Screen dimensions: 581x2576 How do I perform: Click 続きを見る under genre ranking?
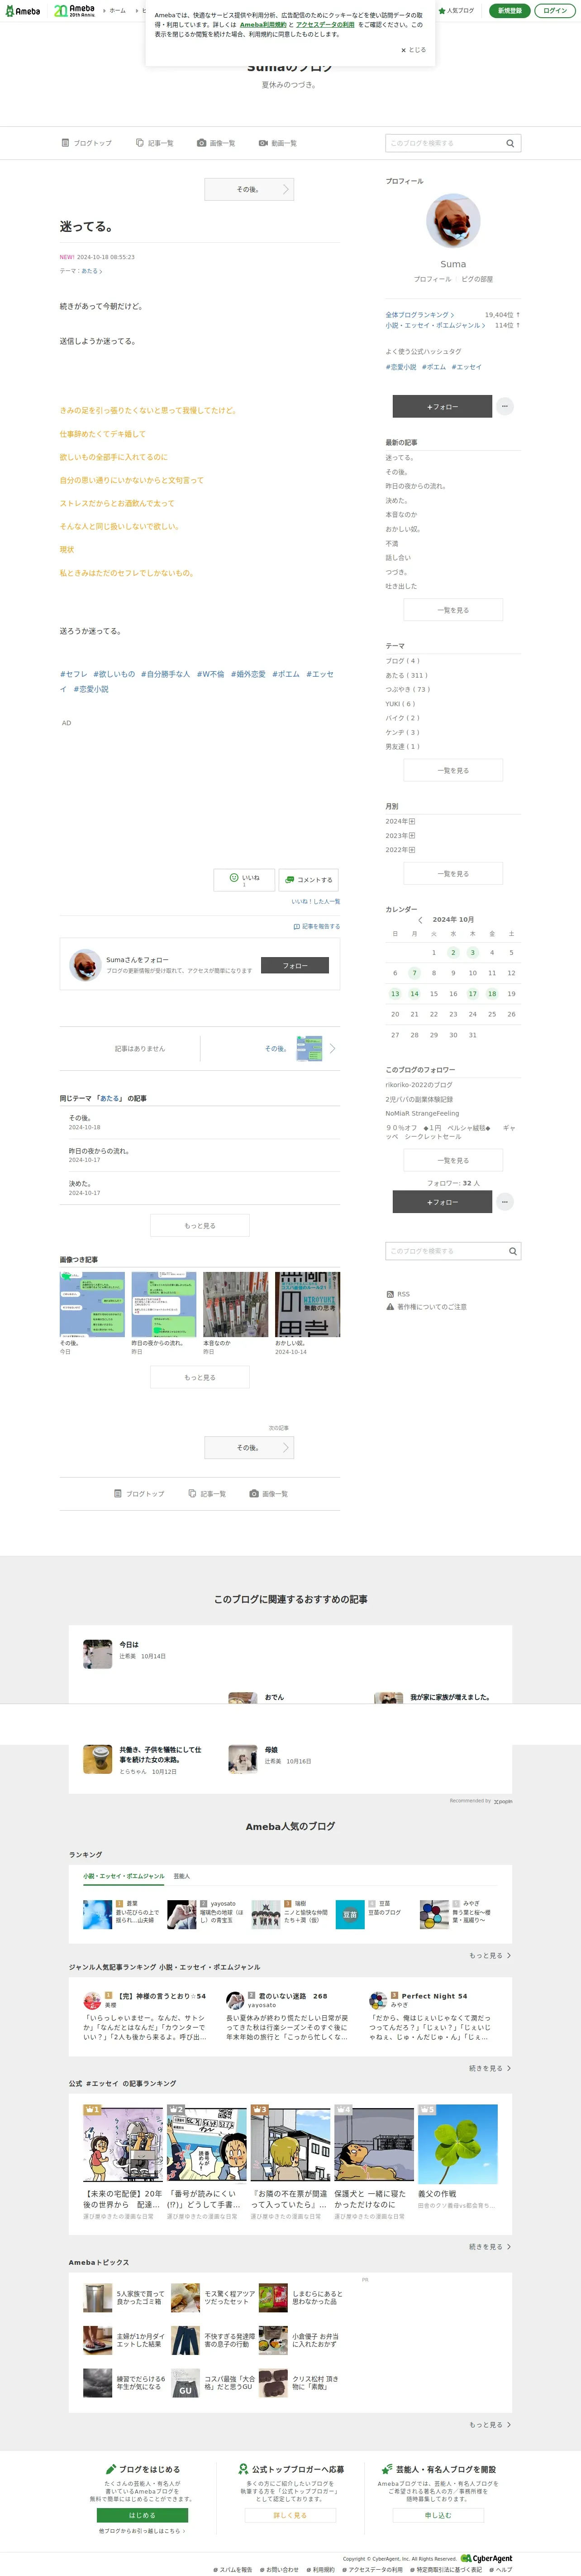(490, 2068)
